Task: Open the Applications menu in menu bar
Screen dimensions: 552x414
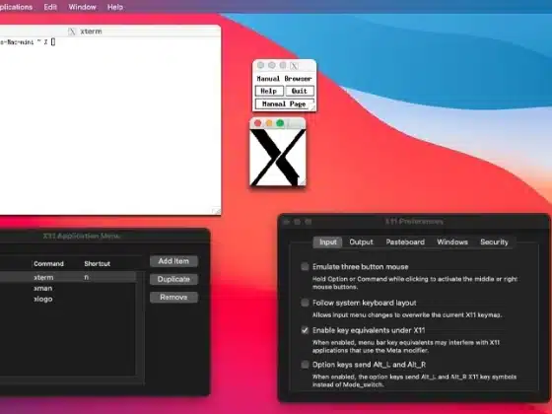Action: [16, 7]
